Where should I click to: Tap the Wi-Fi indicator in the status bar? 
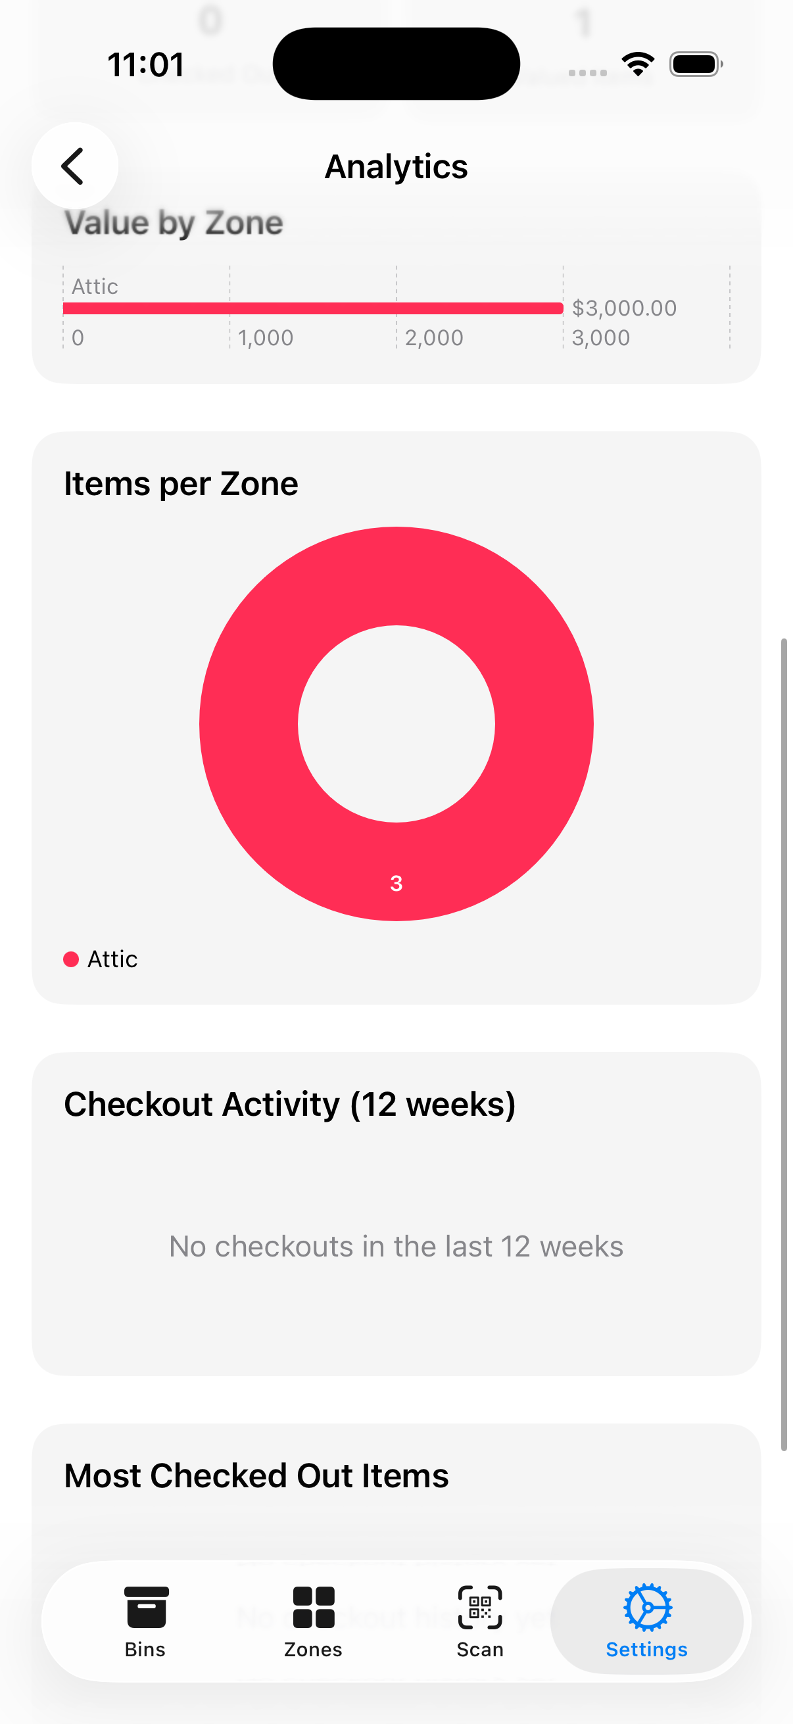[637, 62]
